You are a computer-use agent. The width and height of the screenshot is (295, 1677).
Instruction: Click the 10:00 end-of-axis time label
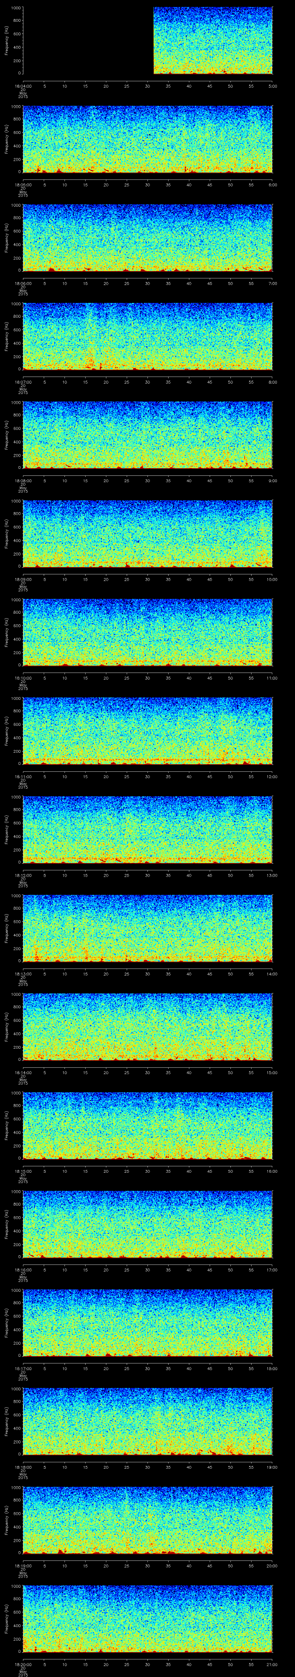tap(272, 580)
